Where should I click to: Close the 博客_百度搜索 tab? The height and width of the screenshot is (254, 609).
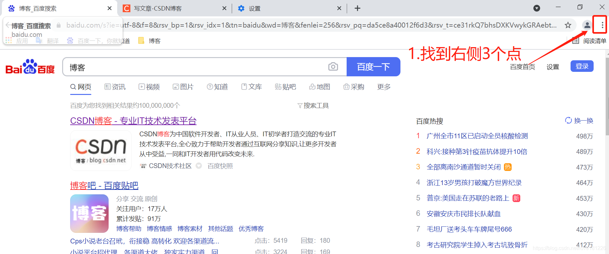[x=110, y=8]
